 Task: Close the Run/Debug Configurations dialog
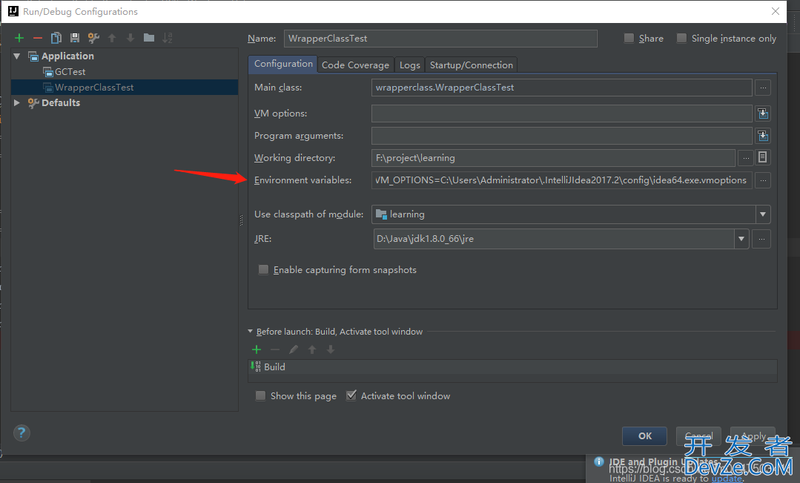coord(776,11)
